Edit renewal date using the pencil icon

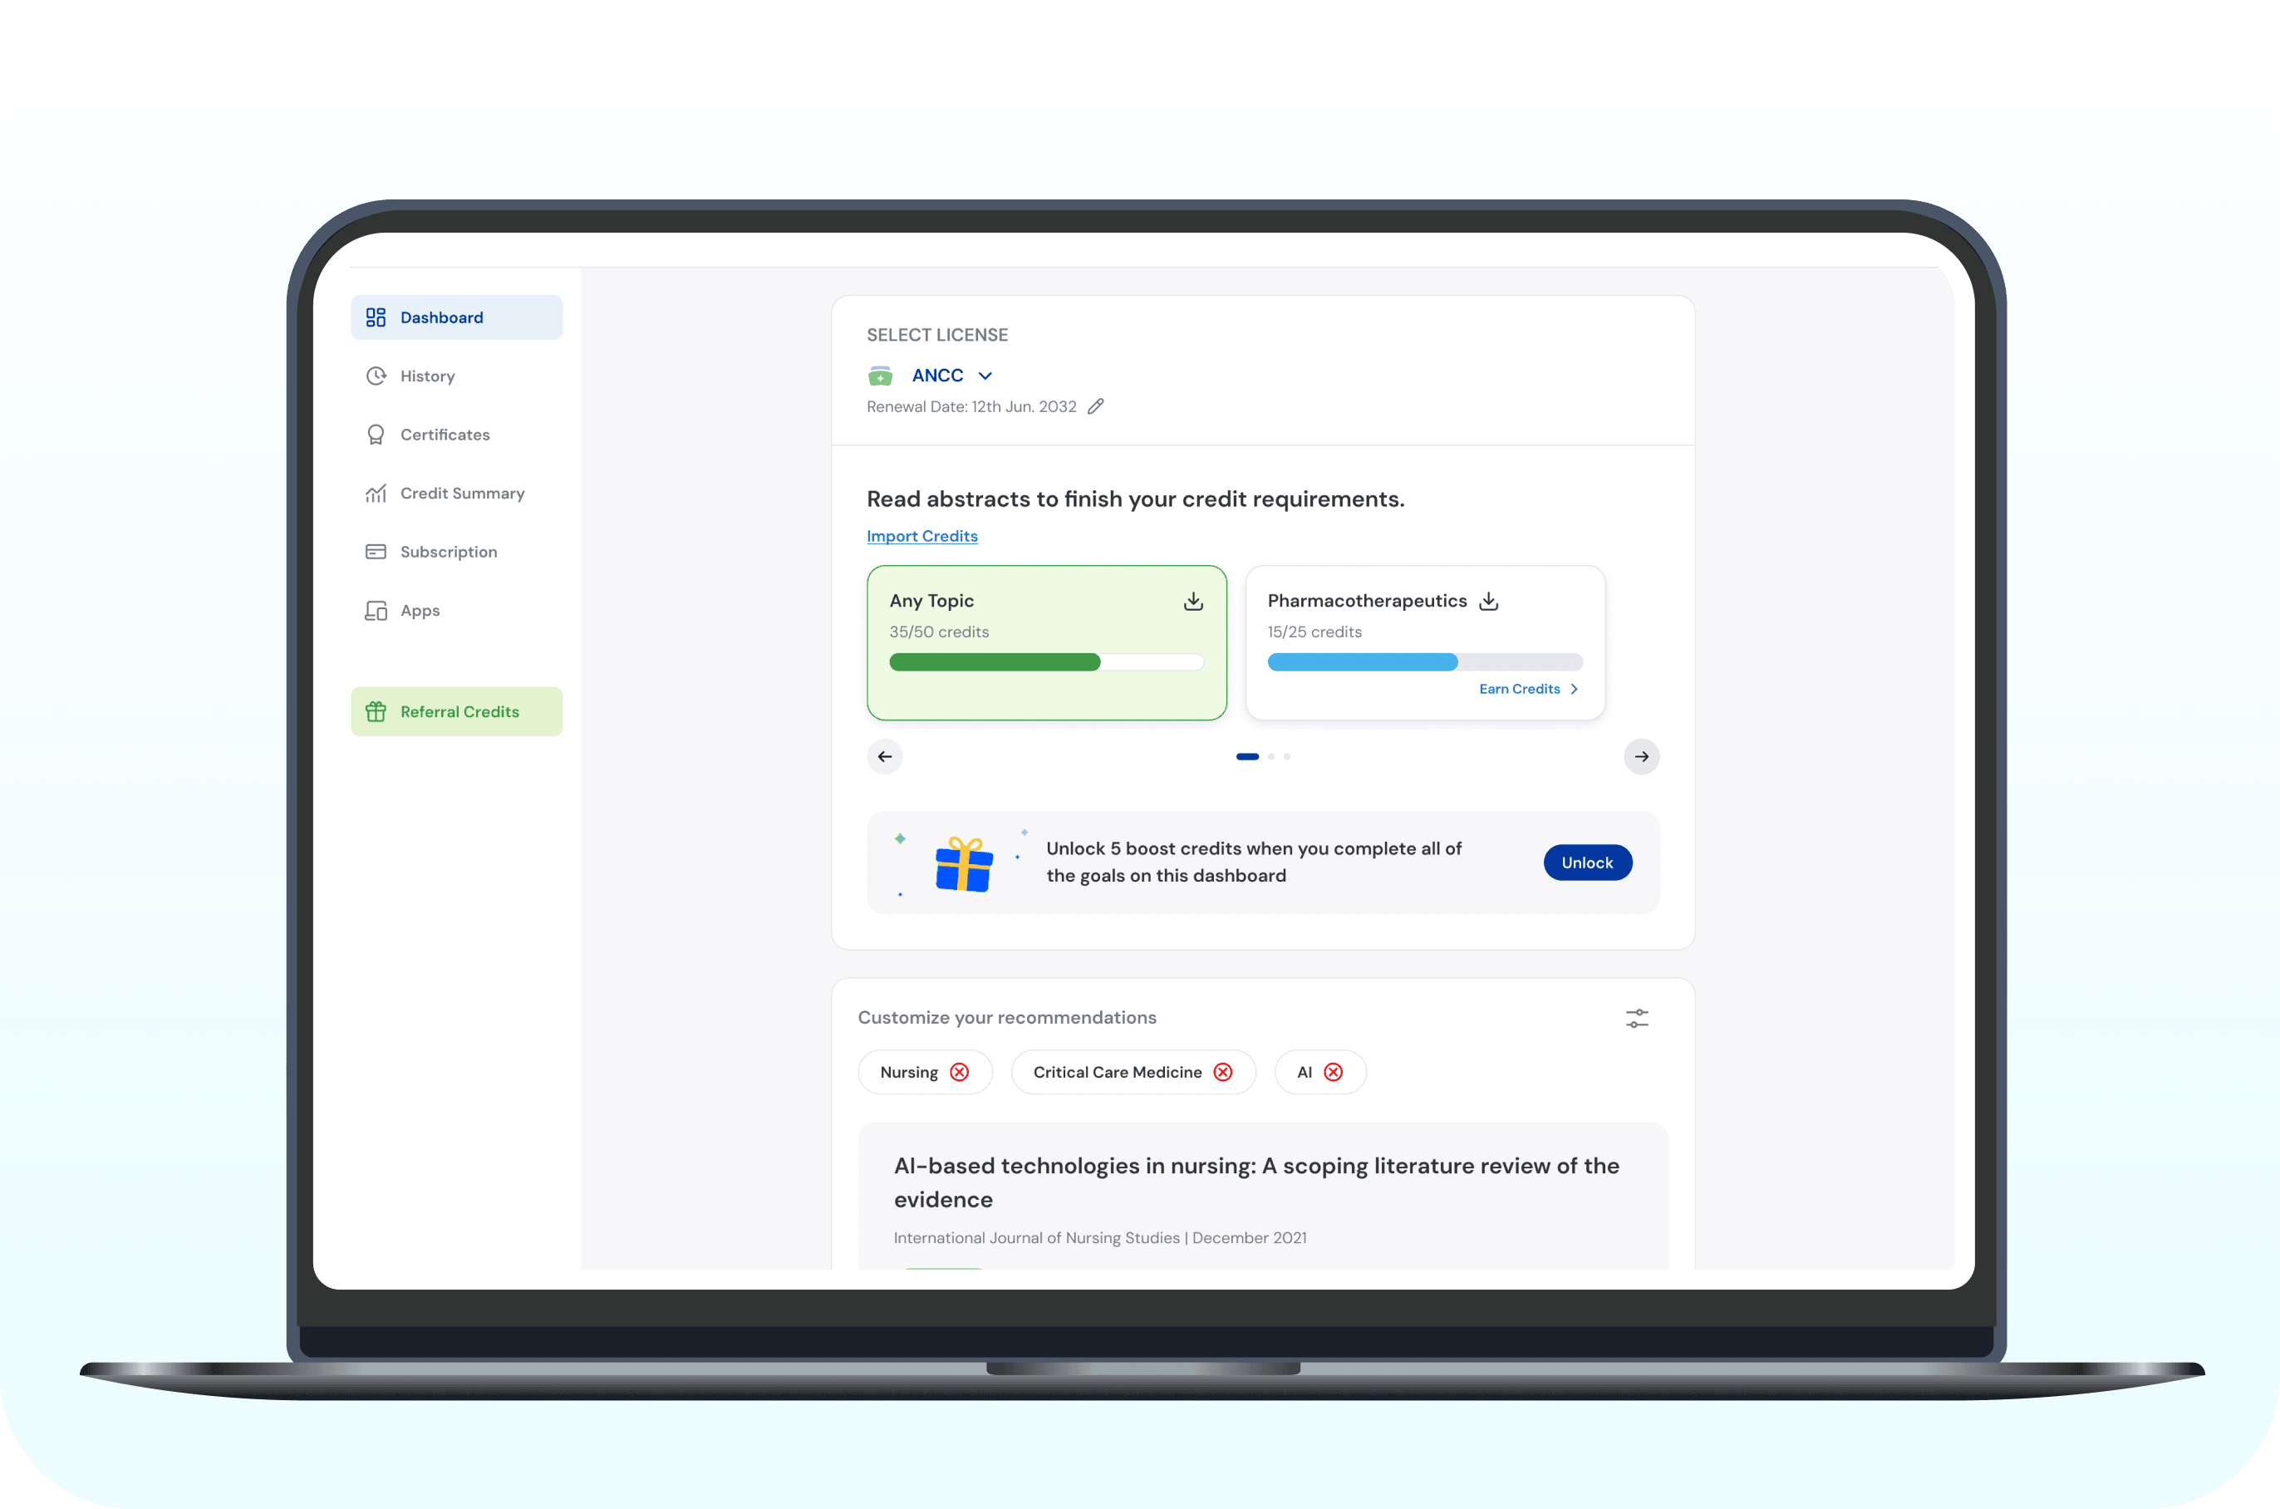coord(1096,406)
